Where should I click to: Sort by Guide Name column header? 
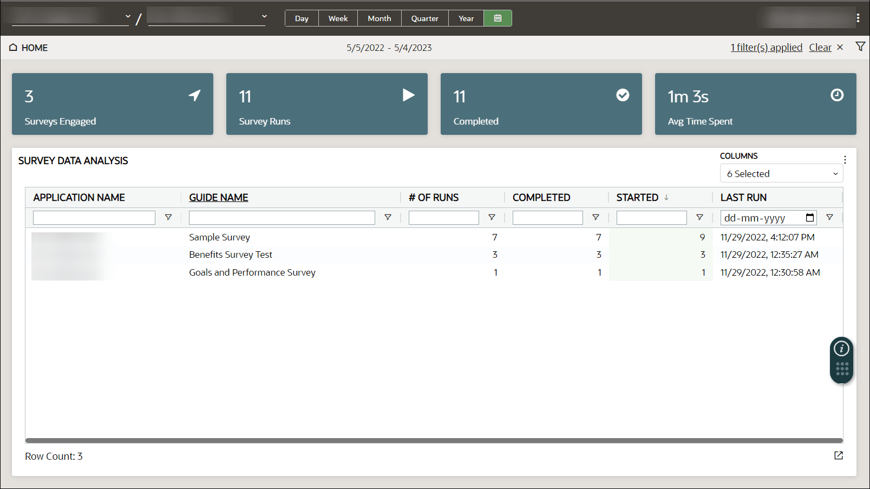click(219, 198)
